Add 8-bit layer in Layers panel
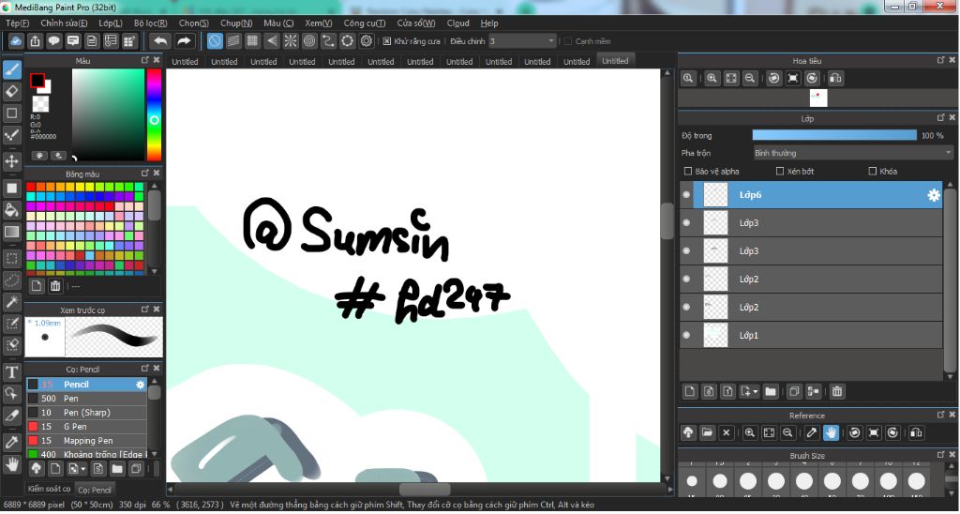This screenshot has height=514, width=960. pos(709,391)
